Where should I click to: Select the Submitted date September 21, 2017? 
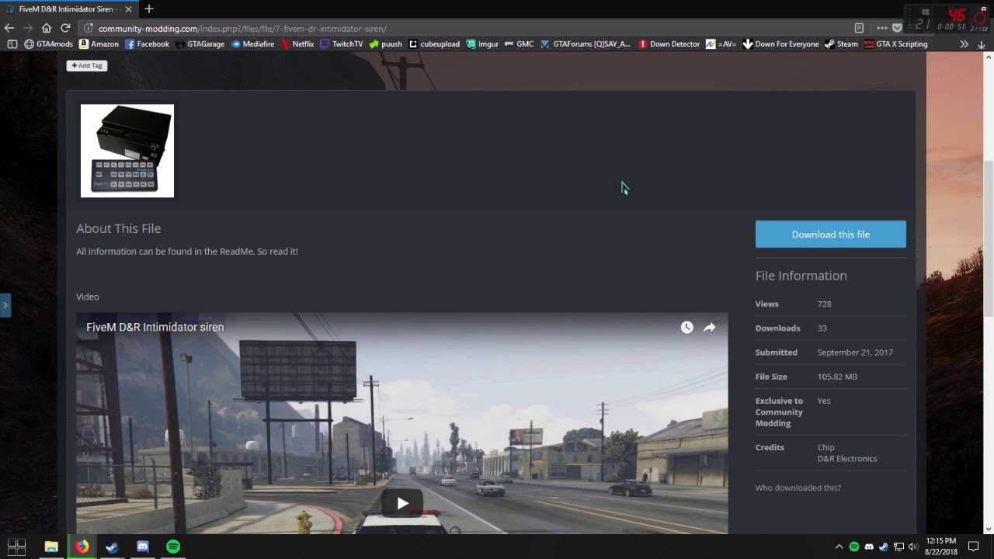pos(855,352)
